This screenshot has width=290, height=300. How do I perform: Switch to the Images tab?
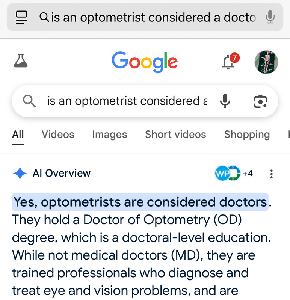[109, 135]
